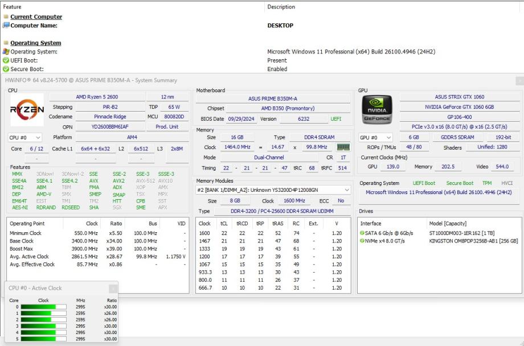Open the GPU #0 selector dropdown
This screenshot has width=524, height=346.
376,138
